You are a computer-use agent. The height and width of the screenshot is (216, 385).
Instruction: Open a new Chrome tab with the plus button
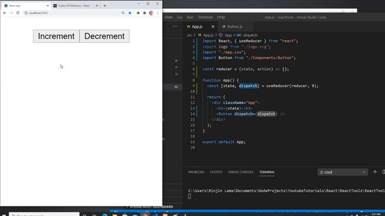(105, 5)
